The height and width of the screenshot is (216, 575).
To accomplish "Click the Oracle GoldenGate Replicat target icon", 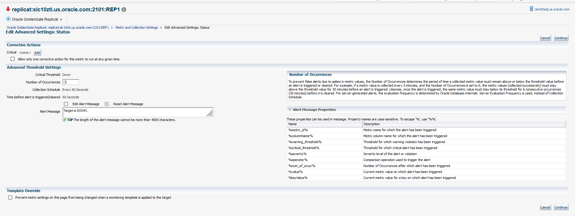I will pos(8,19).
